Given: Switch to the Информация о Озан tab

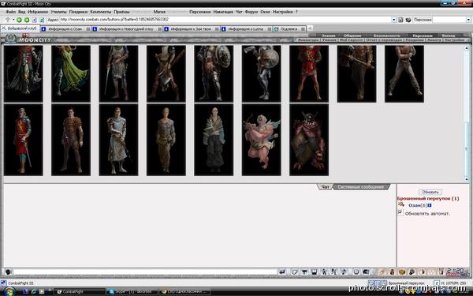Looking at the screenshot, I should tap(65, 29).
